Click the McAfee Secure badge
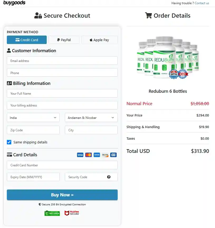 (x=71, y=213)
